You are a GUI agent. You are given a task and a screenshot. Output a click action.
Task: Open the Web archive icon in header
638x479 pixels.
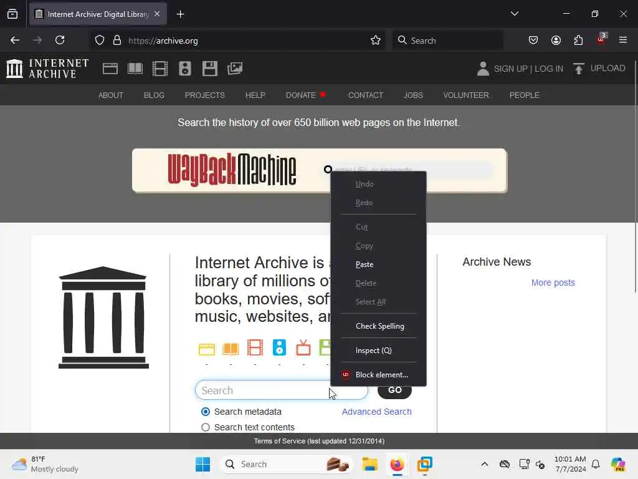pos(110,69)
